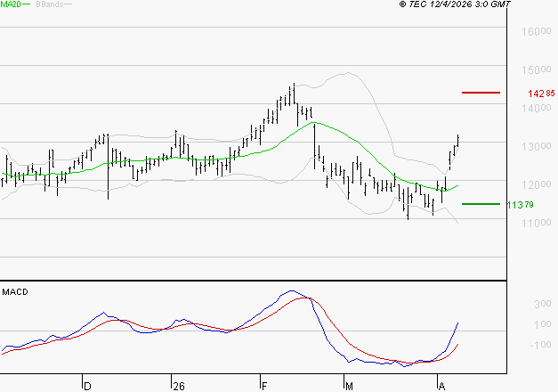Click the MA20 legend label
Image resolution: width=558 pixels, height=392 pixels.
tap(11, 4)
